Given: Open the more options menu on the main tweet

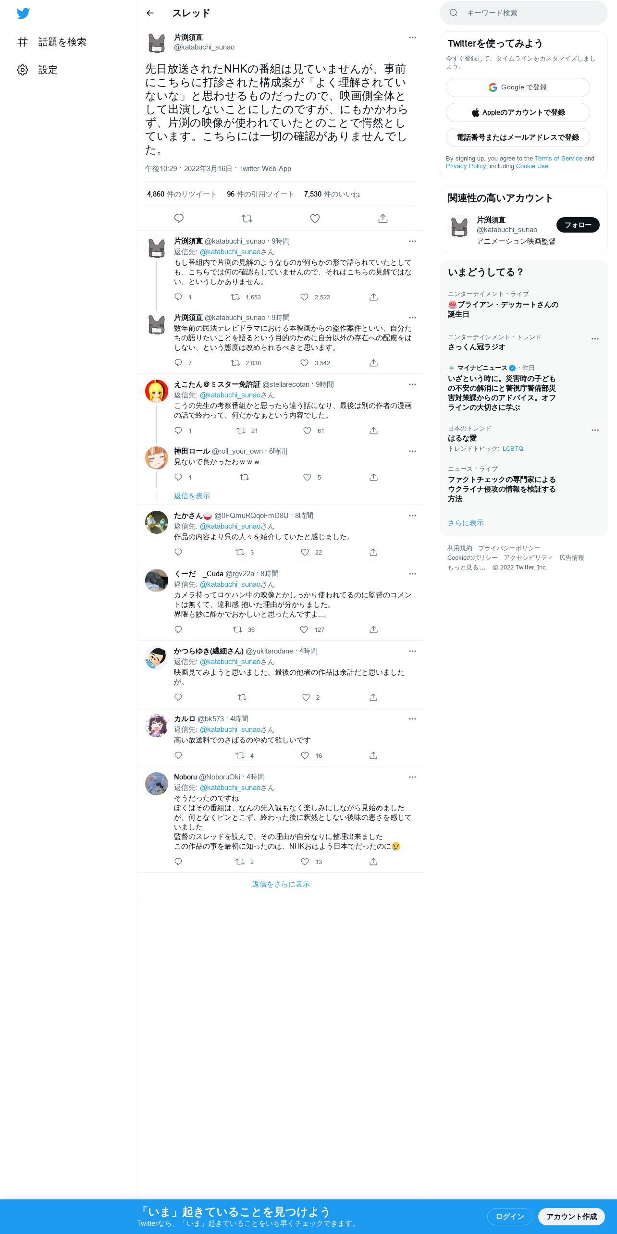Looking at the screenshot, I should pyautogui.click(x=412, y=37).
